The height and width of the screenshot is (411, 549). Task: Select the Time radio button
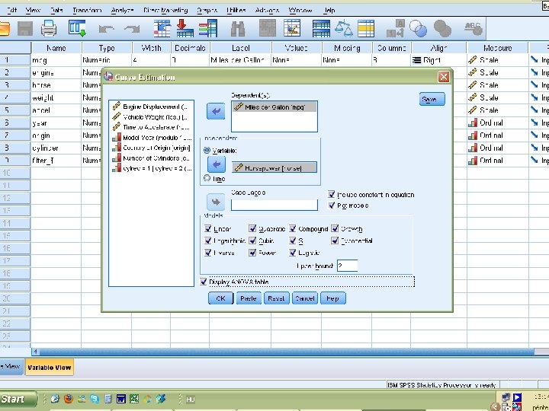click(207, 178)
